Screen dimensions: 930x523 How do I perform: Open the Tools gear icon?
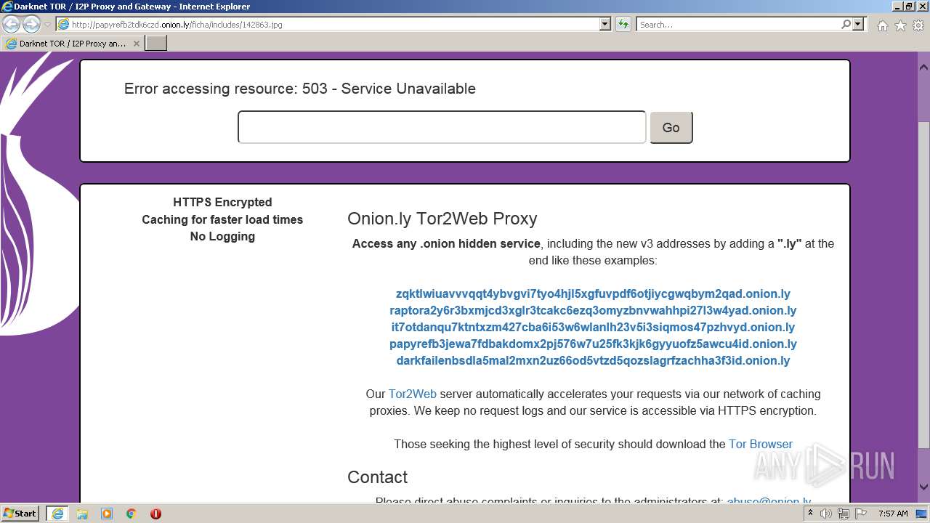918,25
